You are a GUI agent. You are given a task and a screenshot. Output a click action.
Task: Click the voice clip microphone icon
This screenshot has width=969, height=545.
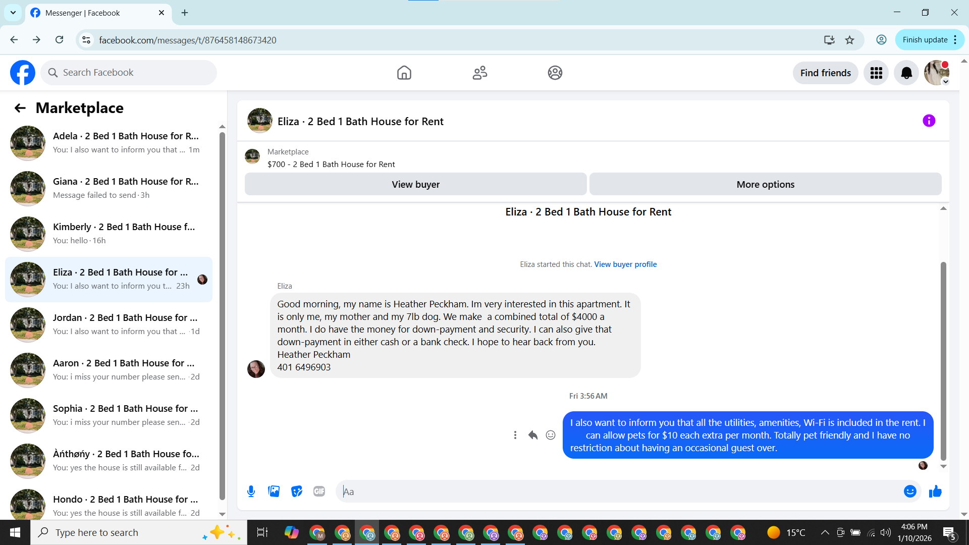[x=251, y=491]
